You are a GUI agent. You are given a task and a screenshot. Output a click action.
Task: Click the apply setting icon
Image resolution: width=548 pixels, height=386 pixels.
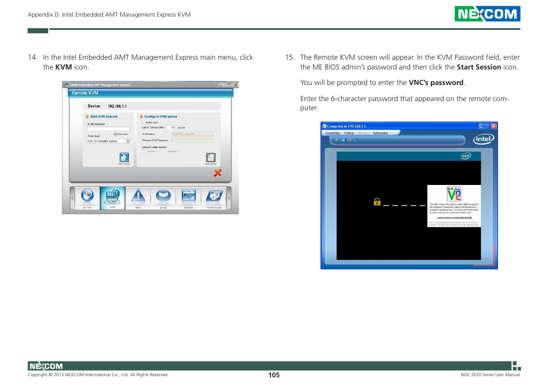(211, 157)
